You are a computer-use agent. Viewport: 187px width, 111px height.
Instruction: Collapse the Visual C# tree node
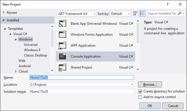pos(10,34)
